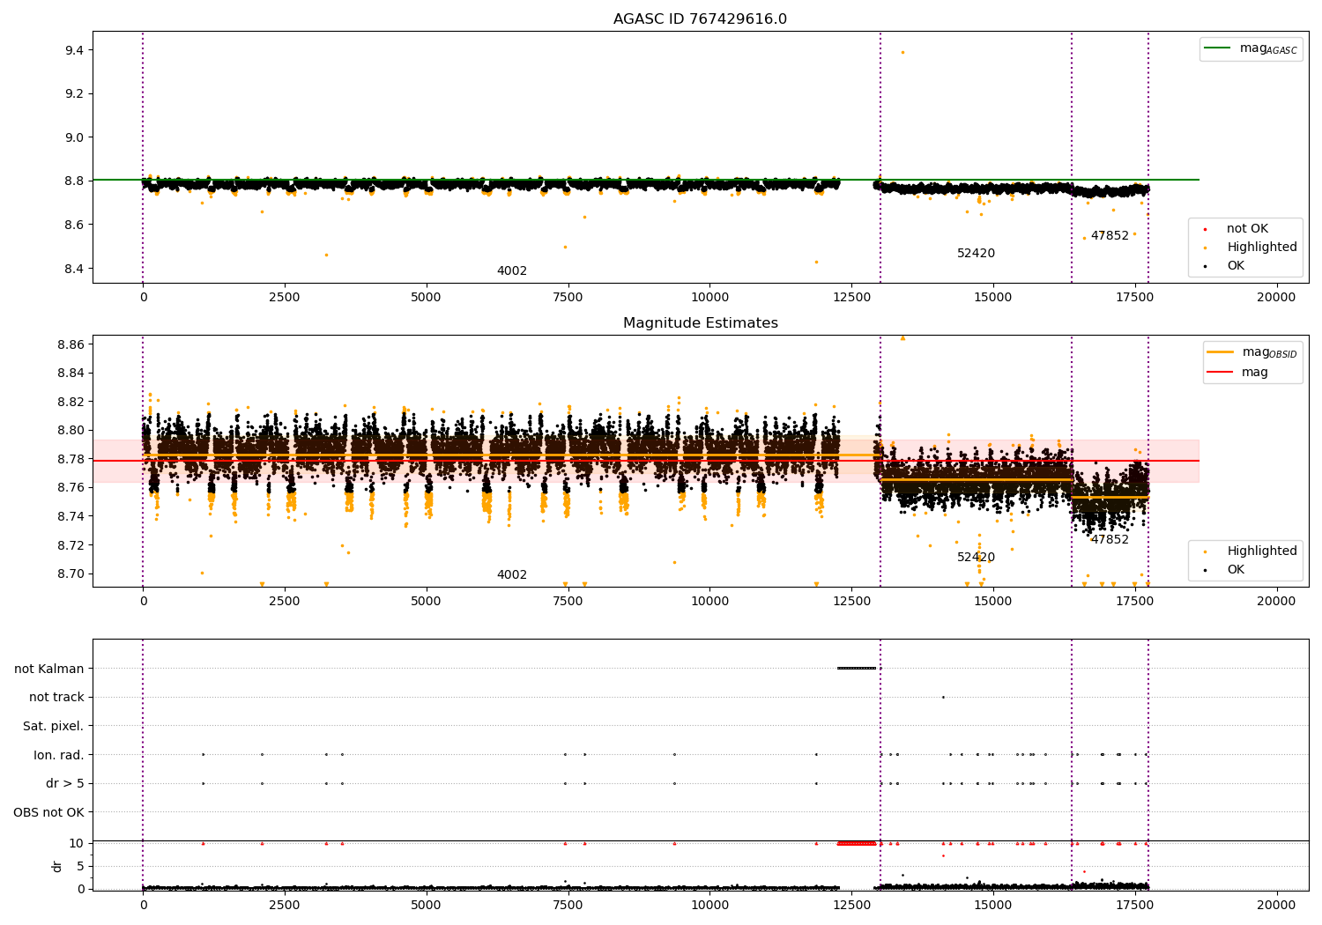Screen dimensions: 1322x925
Task: Click the '8.72' y-axis tick label
Action: (x=71, y=545)
